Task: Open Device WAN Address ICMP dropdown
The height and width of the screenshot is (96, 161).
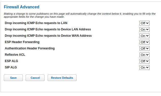Action: click(x=144, y=36)
